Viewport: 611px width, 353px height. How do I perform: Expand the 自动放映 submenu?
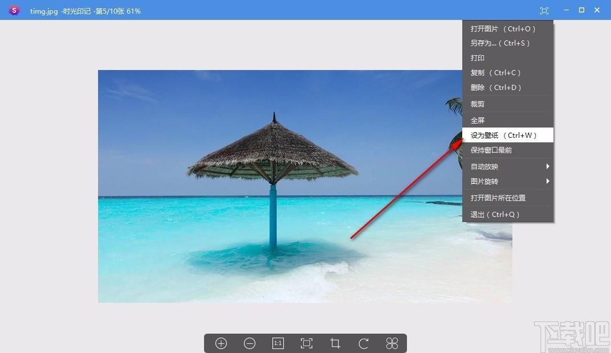(x=508, y=166)
